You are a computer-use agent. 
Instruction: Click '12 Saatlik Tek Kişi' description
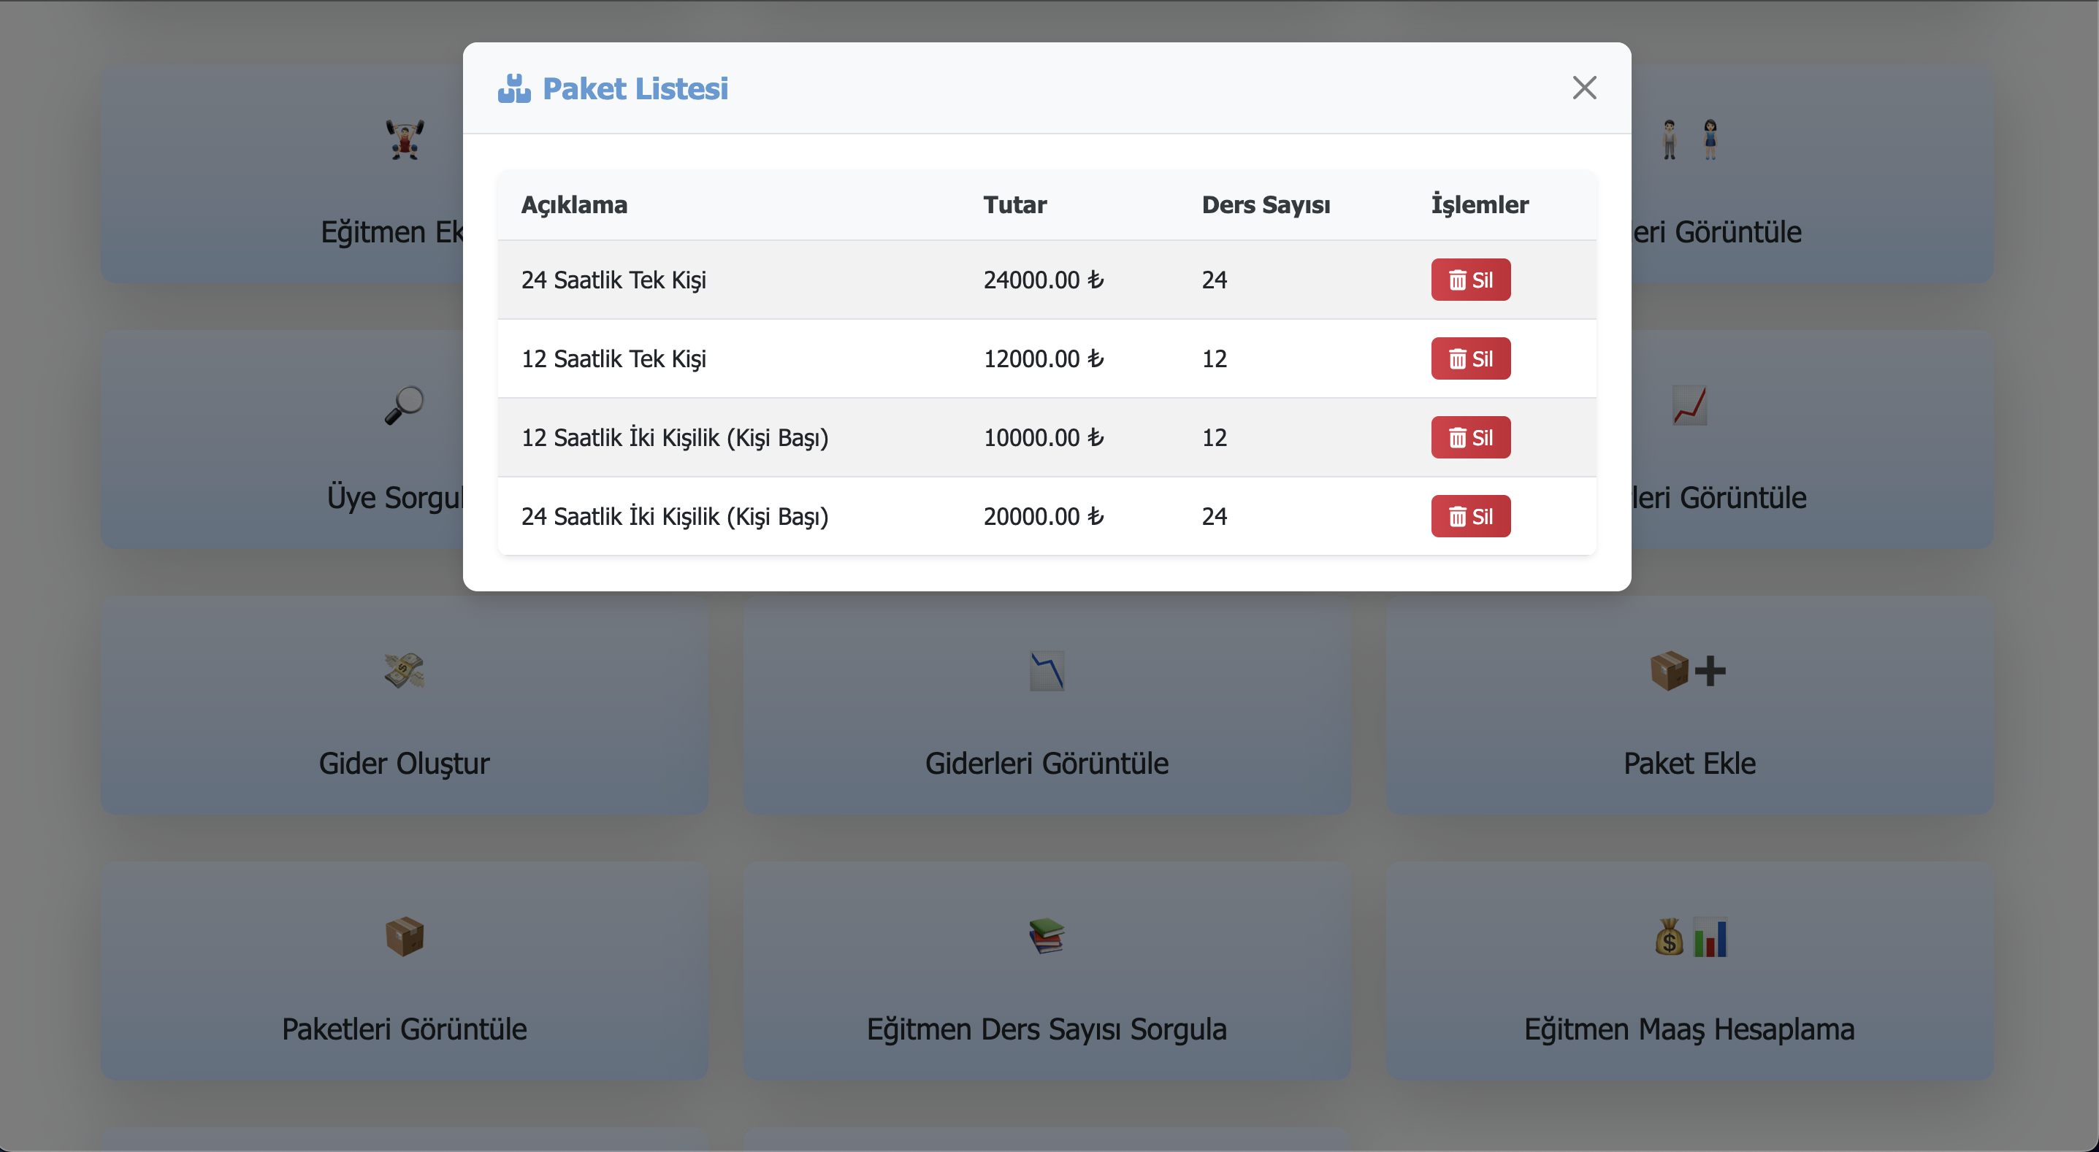point(613,358)
